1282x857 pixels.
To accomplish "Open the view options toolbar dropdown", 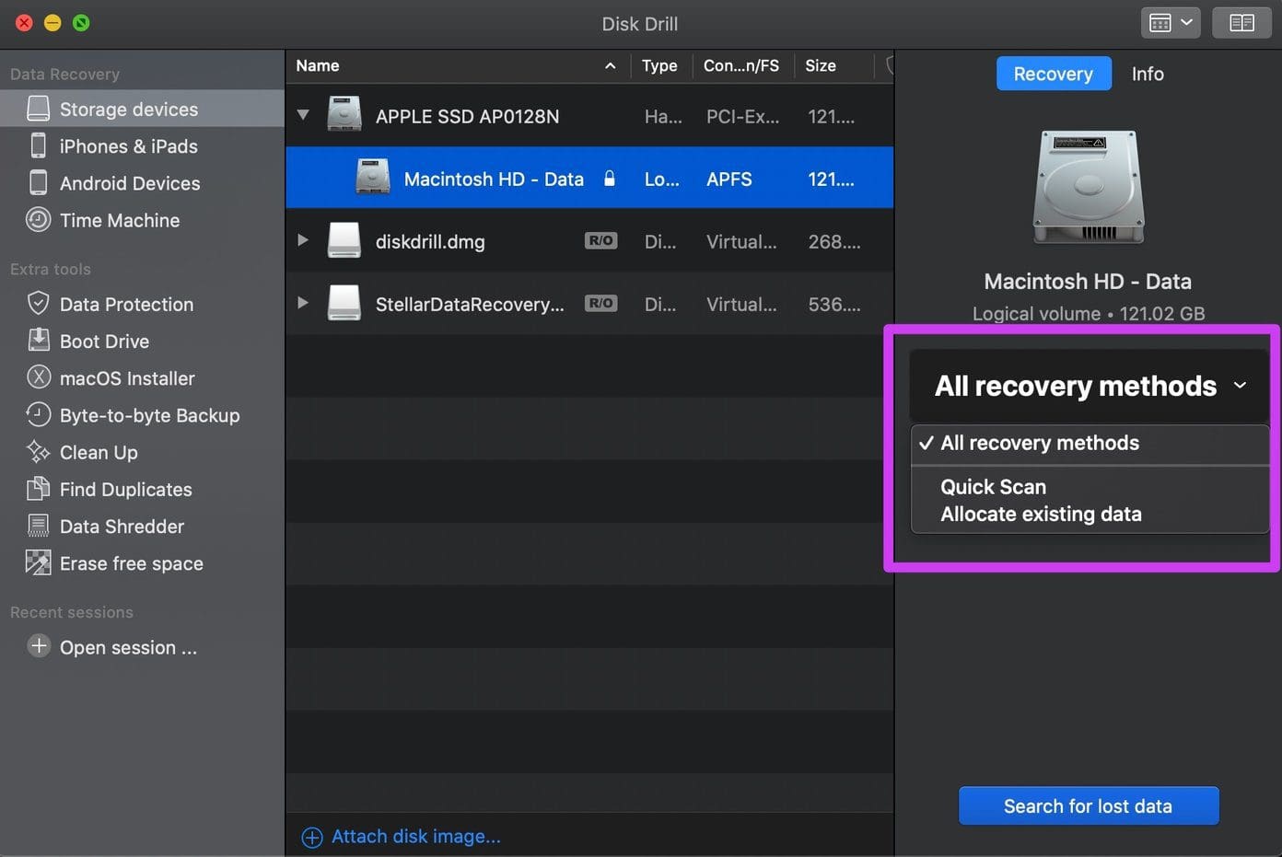I will (x=1171, y=23).
